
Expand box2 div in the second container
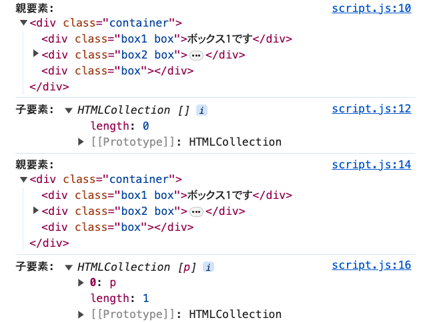click(x=36, y=210)
